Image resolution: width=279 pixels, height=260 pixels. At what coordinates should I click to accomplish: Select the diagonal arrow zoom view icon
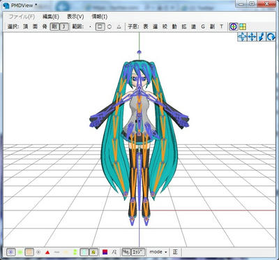(x=262, y=37)
